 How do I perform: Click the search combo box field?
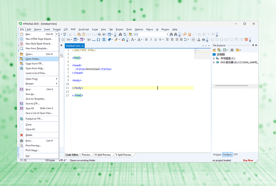pyautogui.click(x=154, y=34)
